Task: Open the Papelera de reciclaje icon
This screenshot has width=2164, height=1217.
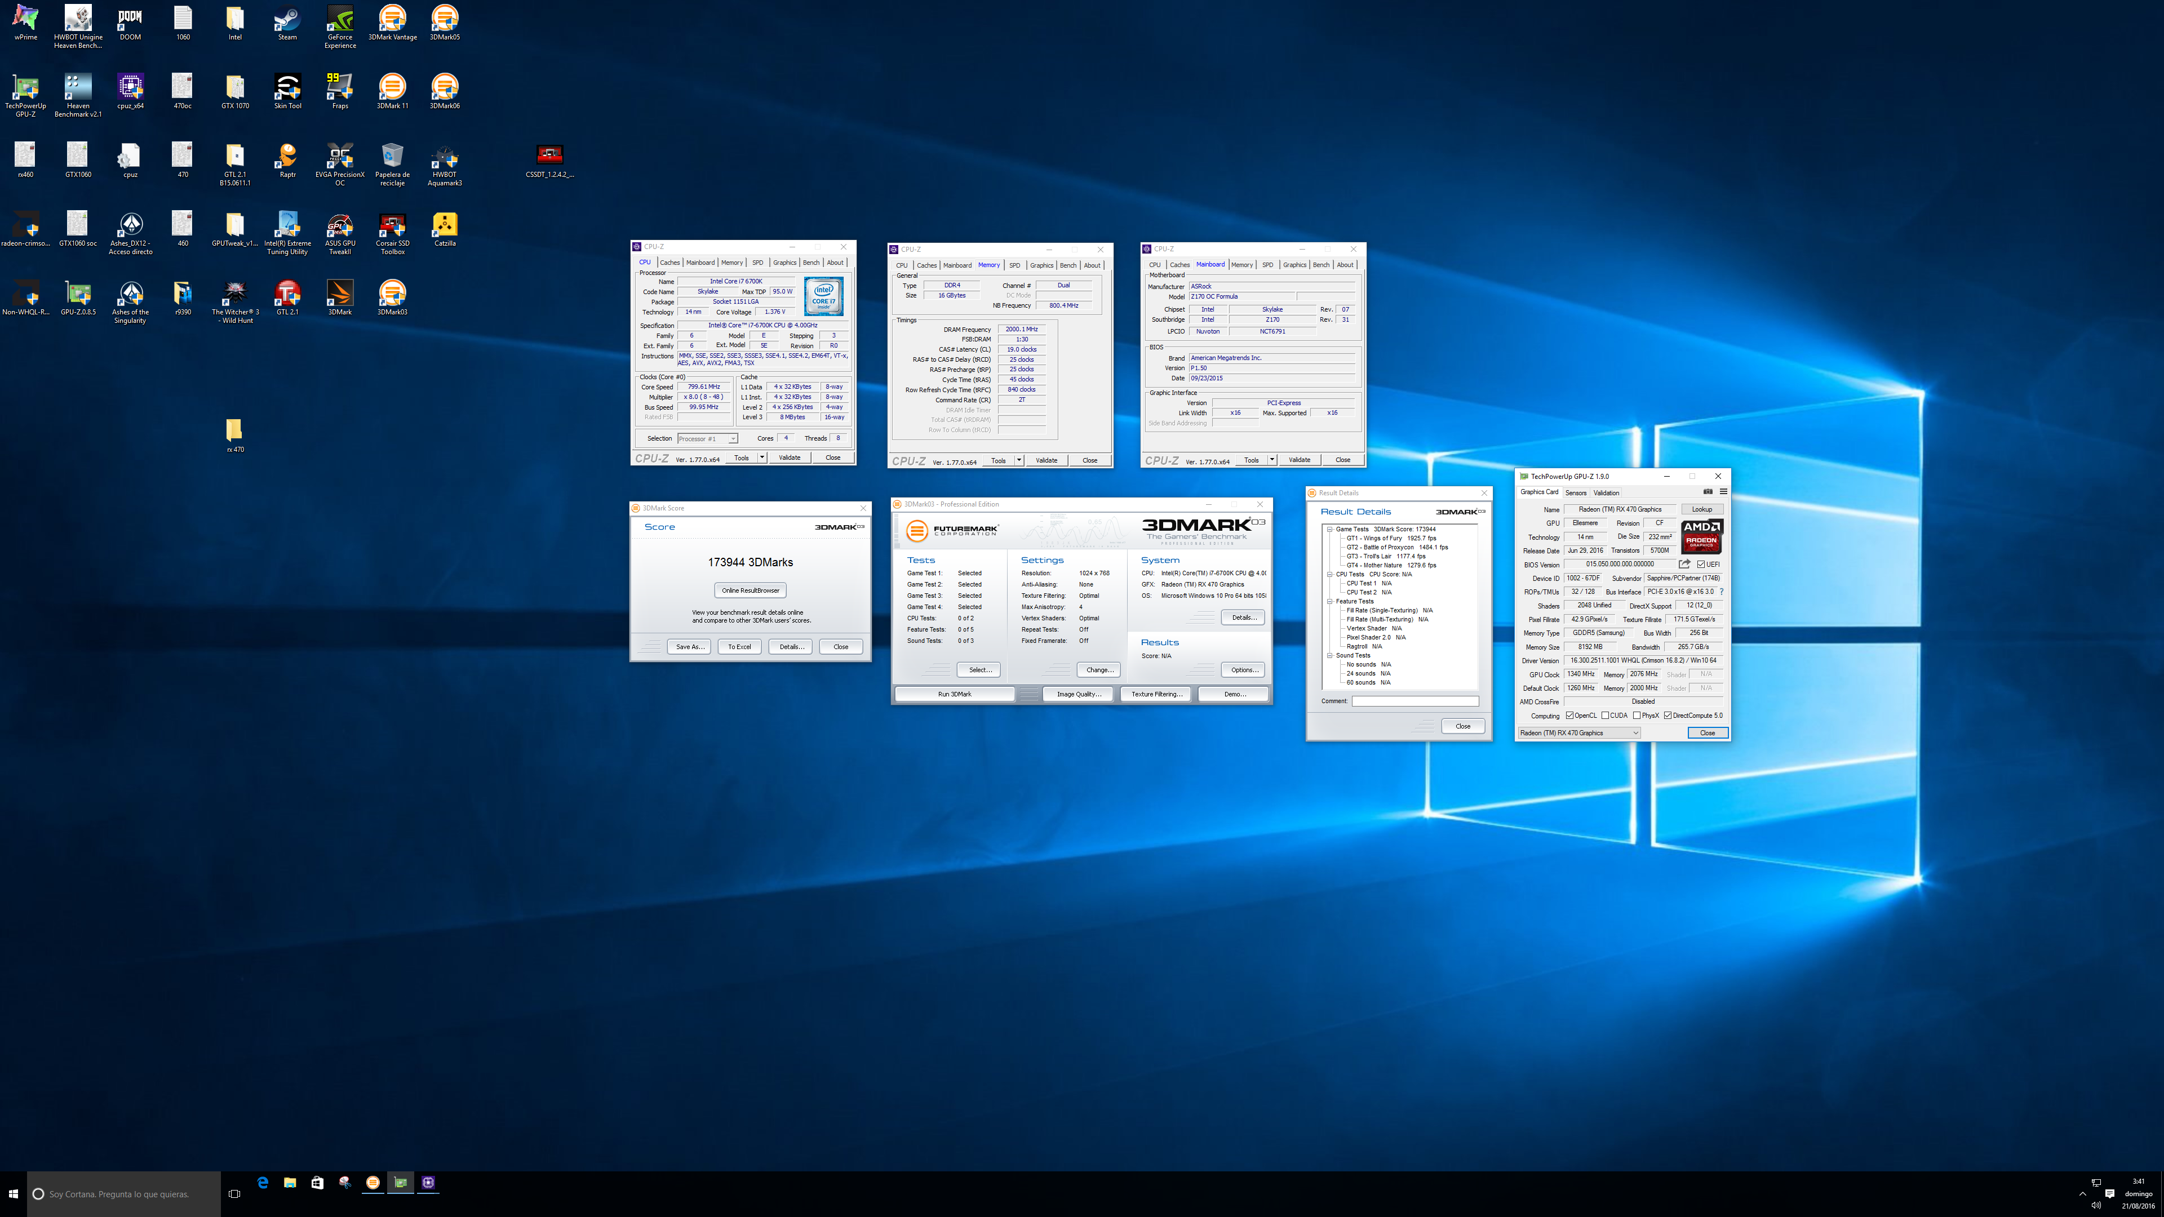Action: tap(392, 164)
